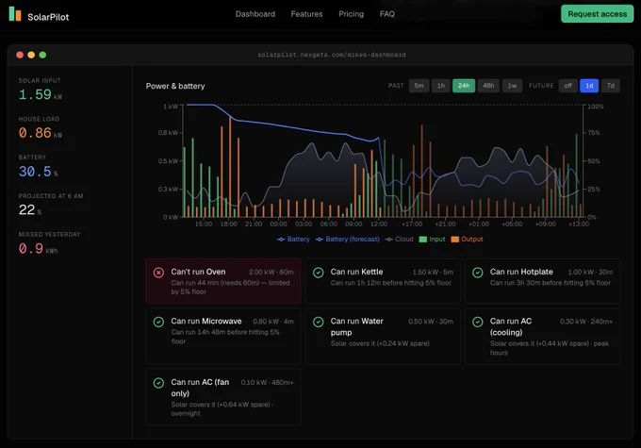Viewport: 641px width, 448px height.
Task: Click the 100% right axis label
Action: 596,107
